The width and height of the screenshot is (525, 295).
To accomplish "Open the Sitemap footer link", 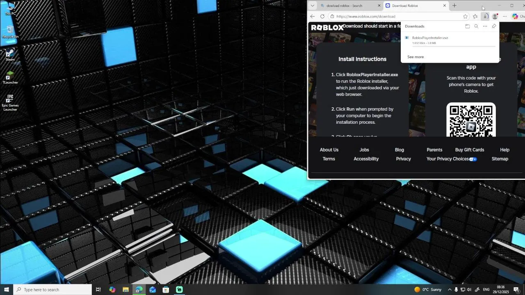I will (x=500, y=159).
